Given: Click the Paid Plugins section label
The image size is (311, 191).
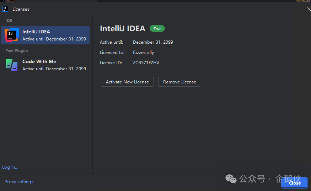Looking at the screenshot, I should coord(17,50).
